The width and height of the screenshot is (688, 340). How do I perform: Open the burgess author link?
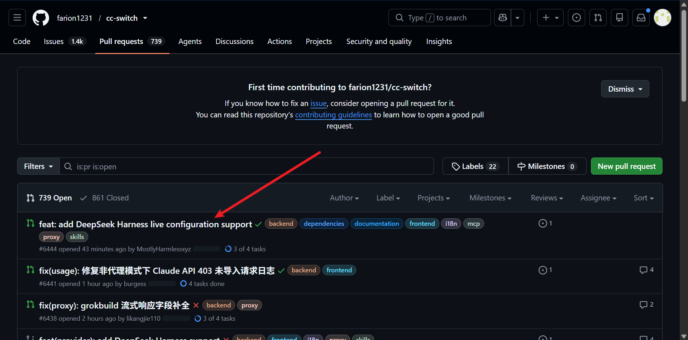coord(135,284)
